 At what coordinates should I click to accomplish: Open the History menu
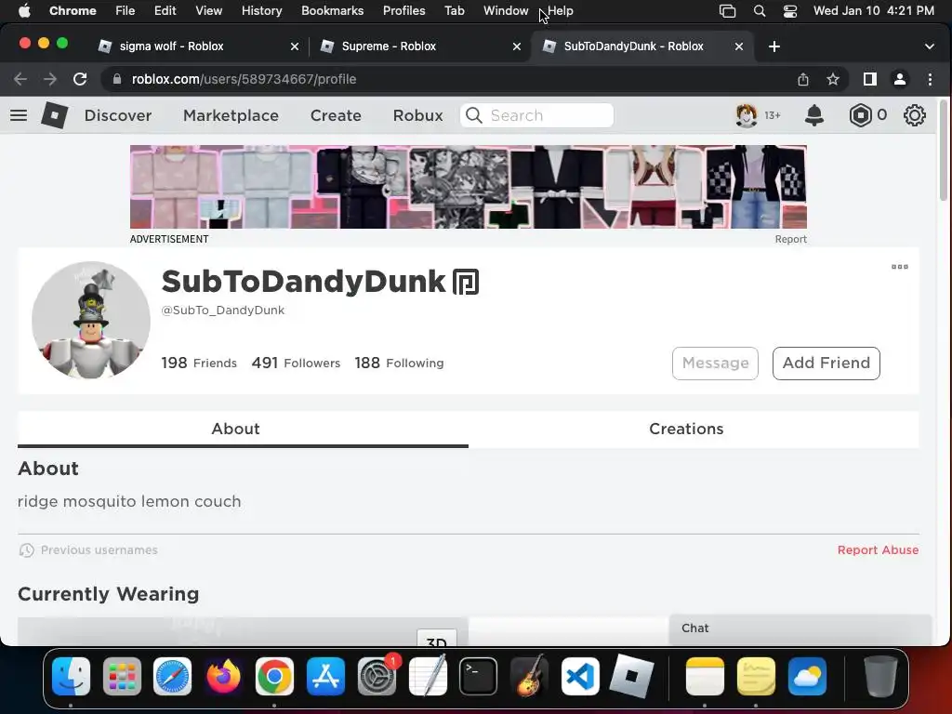click(x=261, y=11)
